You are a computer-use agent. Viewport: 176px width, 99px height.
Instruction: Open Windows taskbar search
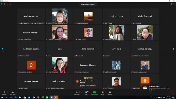(x=7, y=97)
